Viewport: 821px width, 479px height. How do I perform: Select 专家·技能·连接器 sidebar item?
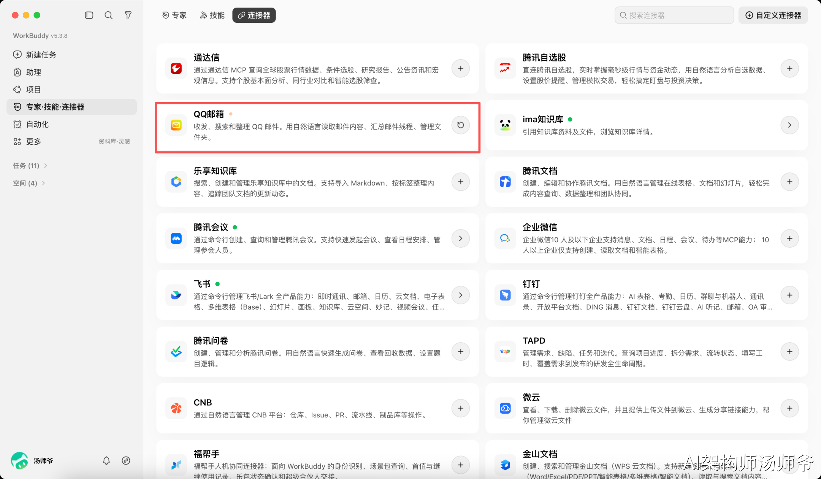(x=71, y=107)
